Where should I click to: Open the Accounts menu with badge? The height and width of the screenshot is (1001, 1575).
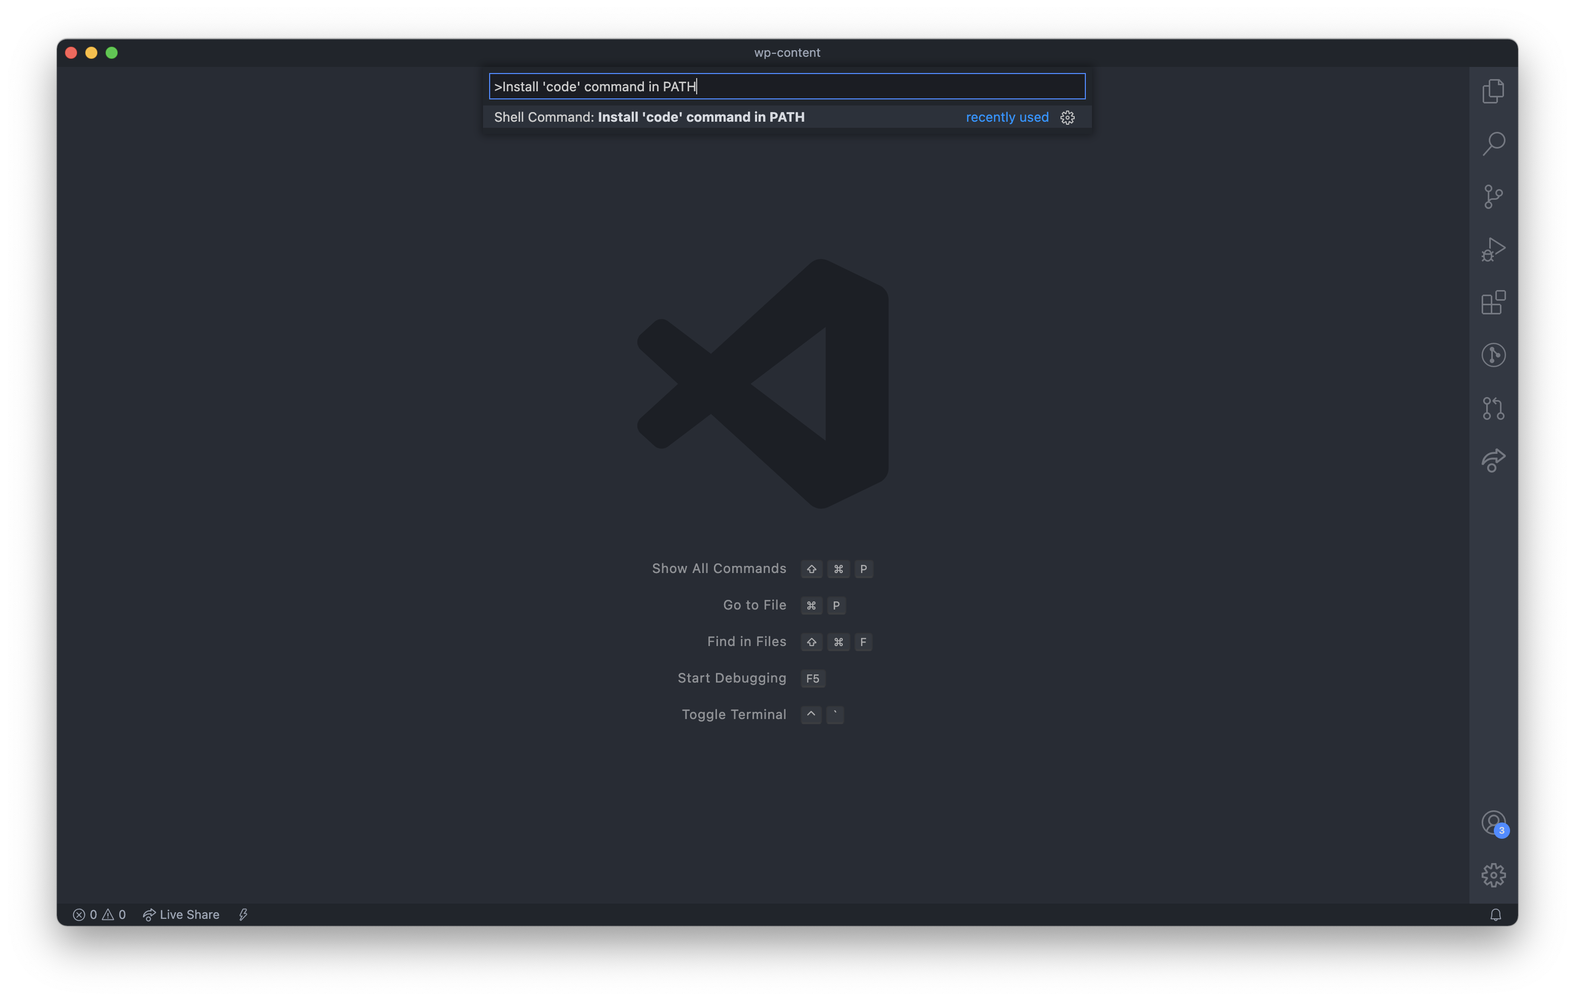click(x=1493, y=823)
